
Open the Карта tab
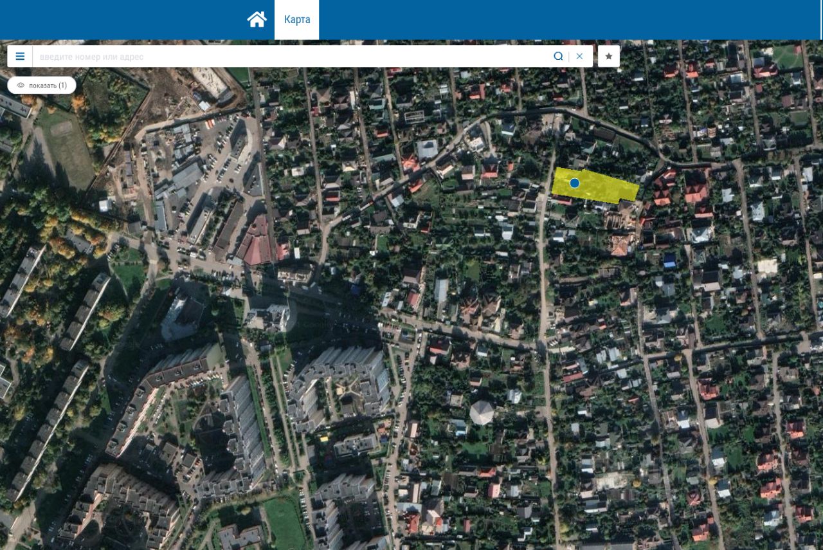coord(297,20)
